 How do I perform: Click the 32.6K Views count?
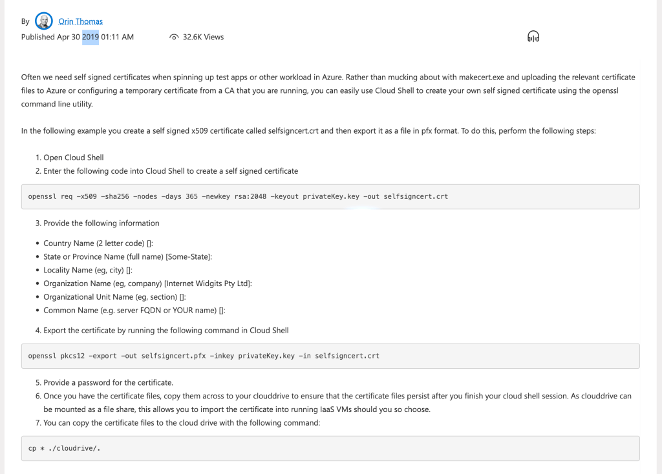point(203,37)
